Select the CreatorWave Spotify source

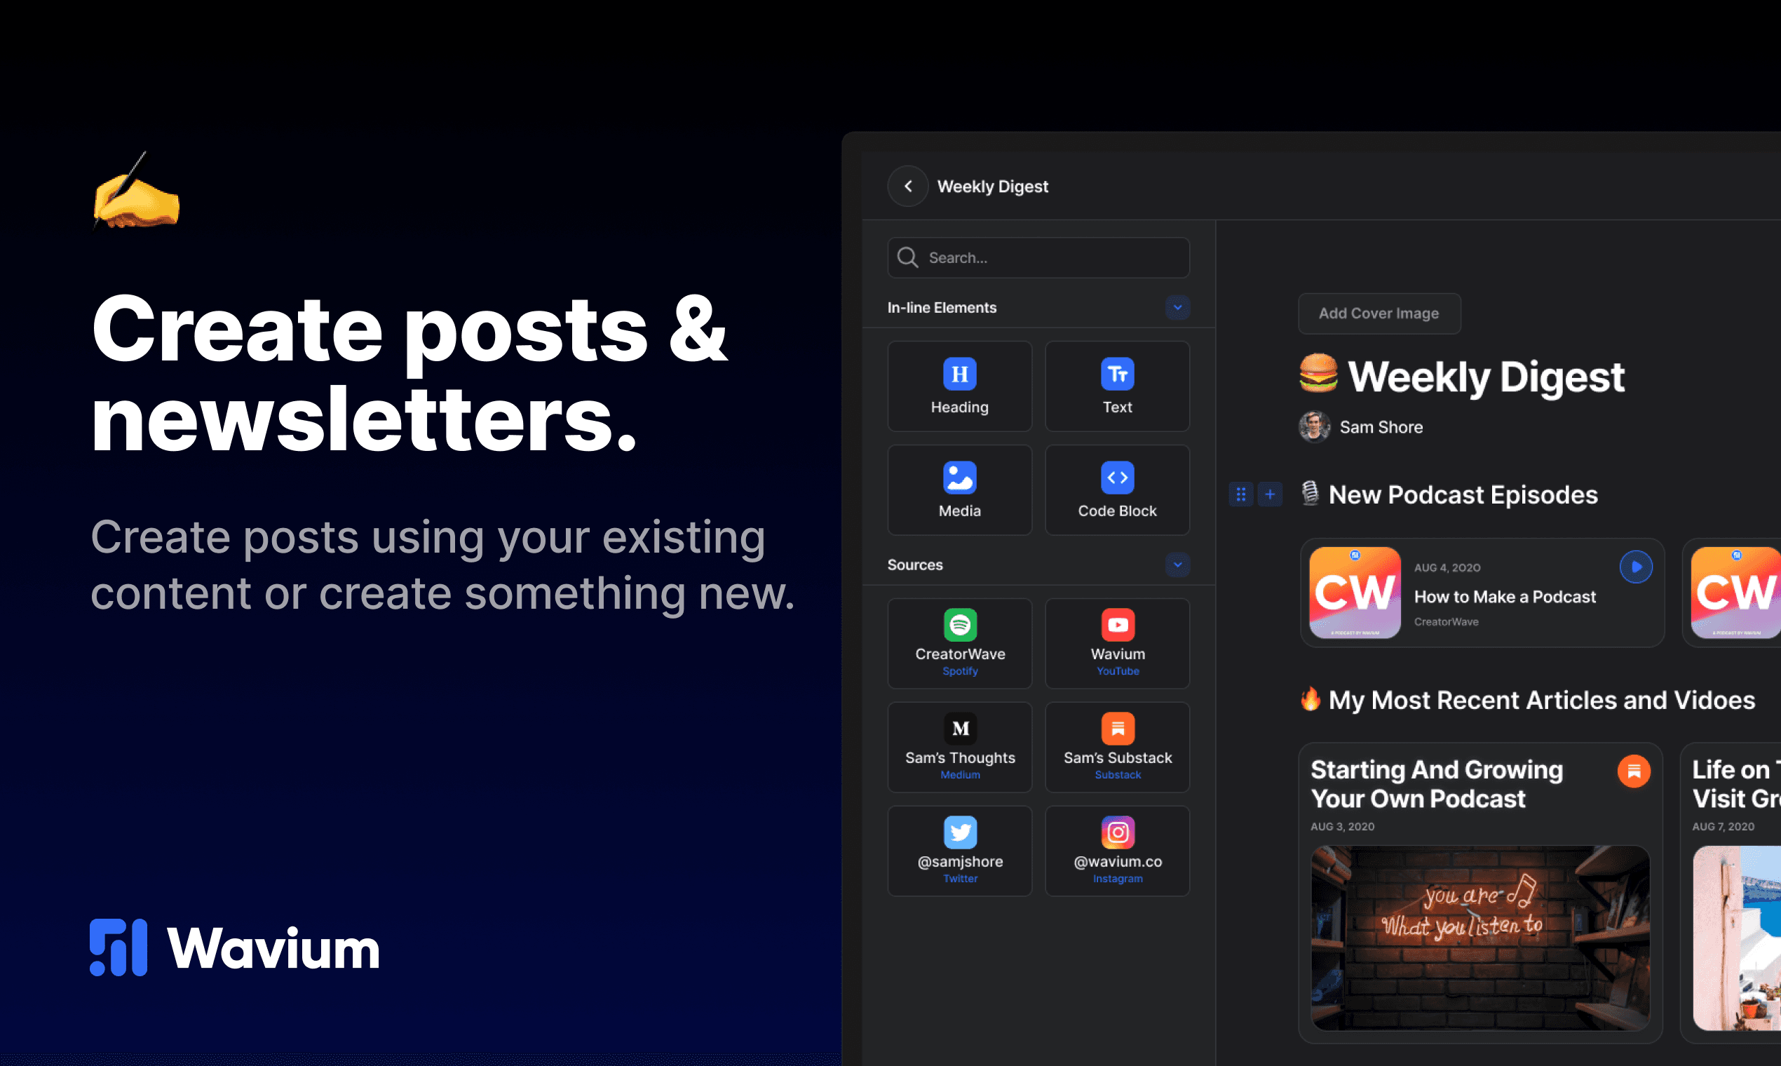pos(959,643)
